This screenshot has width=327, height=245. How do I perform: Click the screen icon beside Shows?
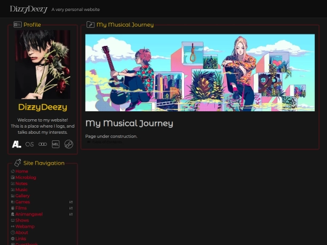[x=13, y=220]
